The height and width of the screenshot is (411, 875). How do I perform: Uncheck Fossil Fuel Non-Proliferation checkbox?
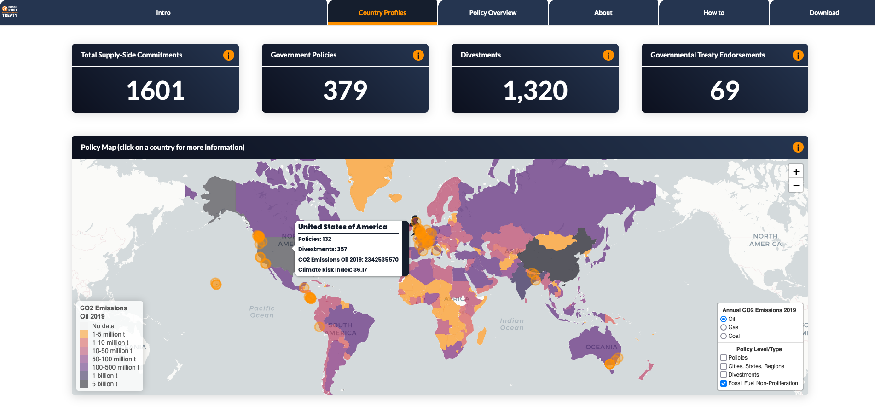pos(724,383)
